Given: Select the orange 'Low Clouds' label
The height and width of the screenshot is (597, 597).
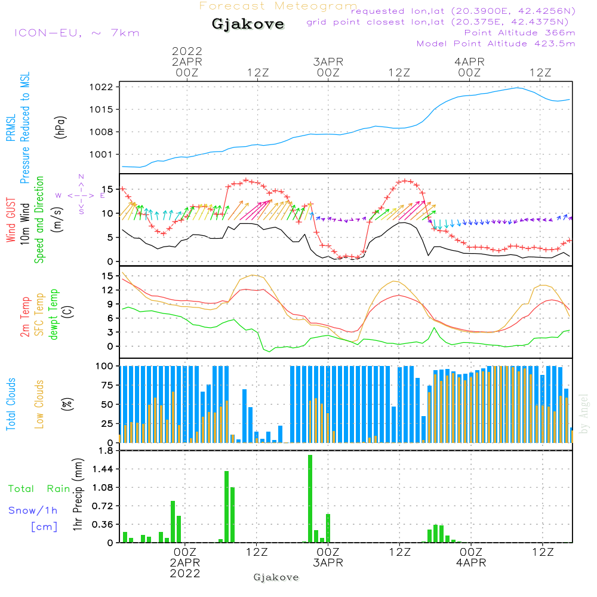Looking at the screenshot, I should coord(39,404).
